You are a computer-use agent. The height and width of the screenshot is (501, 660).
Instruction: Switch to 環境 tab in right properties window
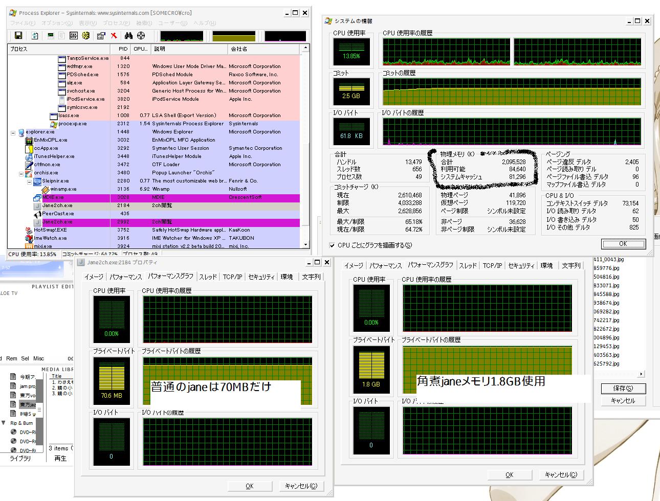[546, 265]
